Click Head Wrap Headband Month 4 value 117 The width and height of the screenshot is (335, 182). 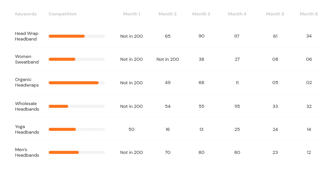[237, 36]
